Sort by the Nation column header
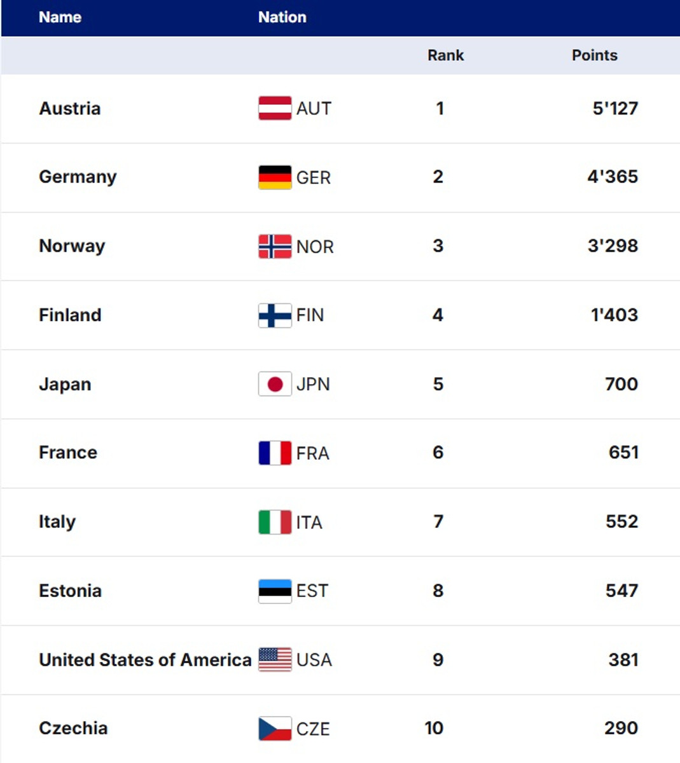The image size is (680, 763). pos(282,17)
